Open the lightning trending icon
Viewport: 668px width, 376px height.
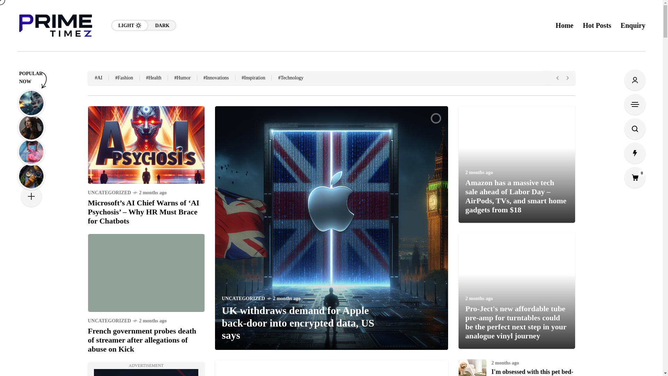pyautogui.click(x=635, y=153)
